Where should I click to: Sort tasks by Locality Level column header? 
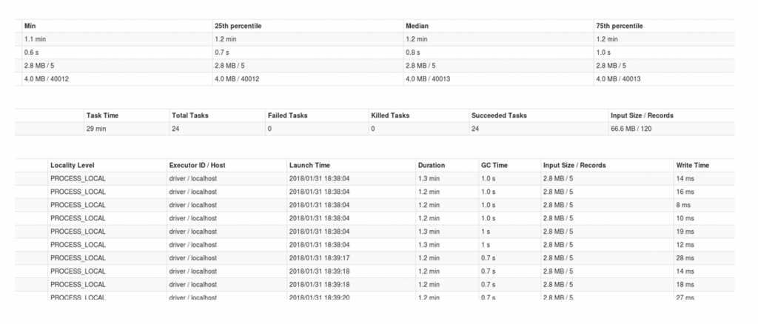tap(73, 165)
